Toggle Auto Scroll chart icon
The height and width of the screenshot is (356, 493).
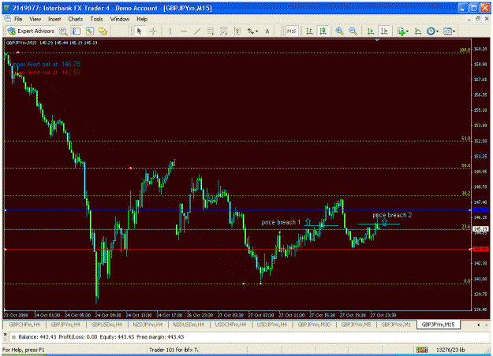tap(371, 31)
